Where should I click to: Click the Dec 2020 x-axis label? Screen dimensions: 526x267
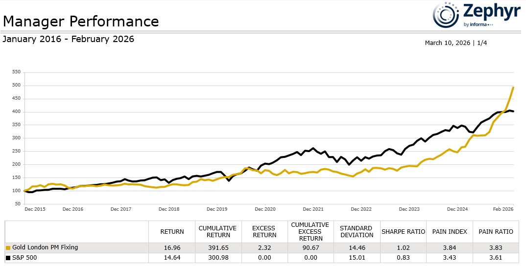tap(265, 209)
